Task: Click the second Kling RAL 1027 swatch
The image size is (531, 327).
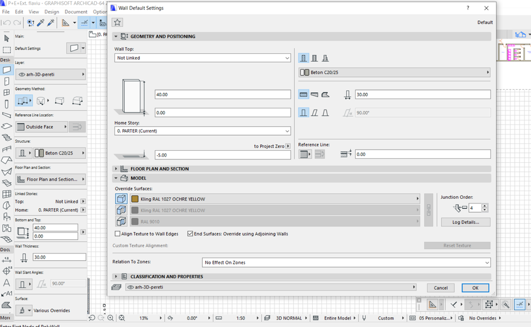Action: (x=135, y=210)
